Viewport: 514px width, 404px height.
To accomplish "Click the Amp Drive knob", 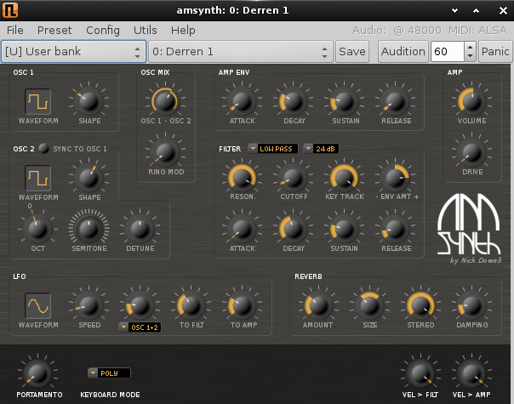I will 471,152.
